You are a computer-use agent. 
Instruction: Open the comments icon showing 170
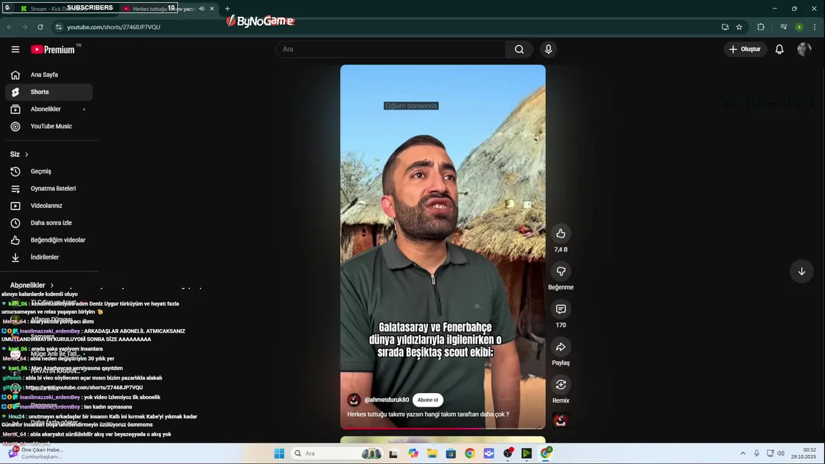(x=561, y=309)
